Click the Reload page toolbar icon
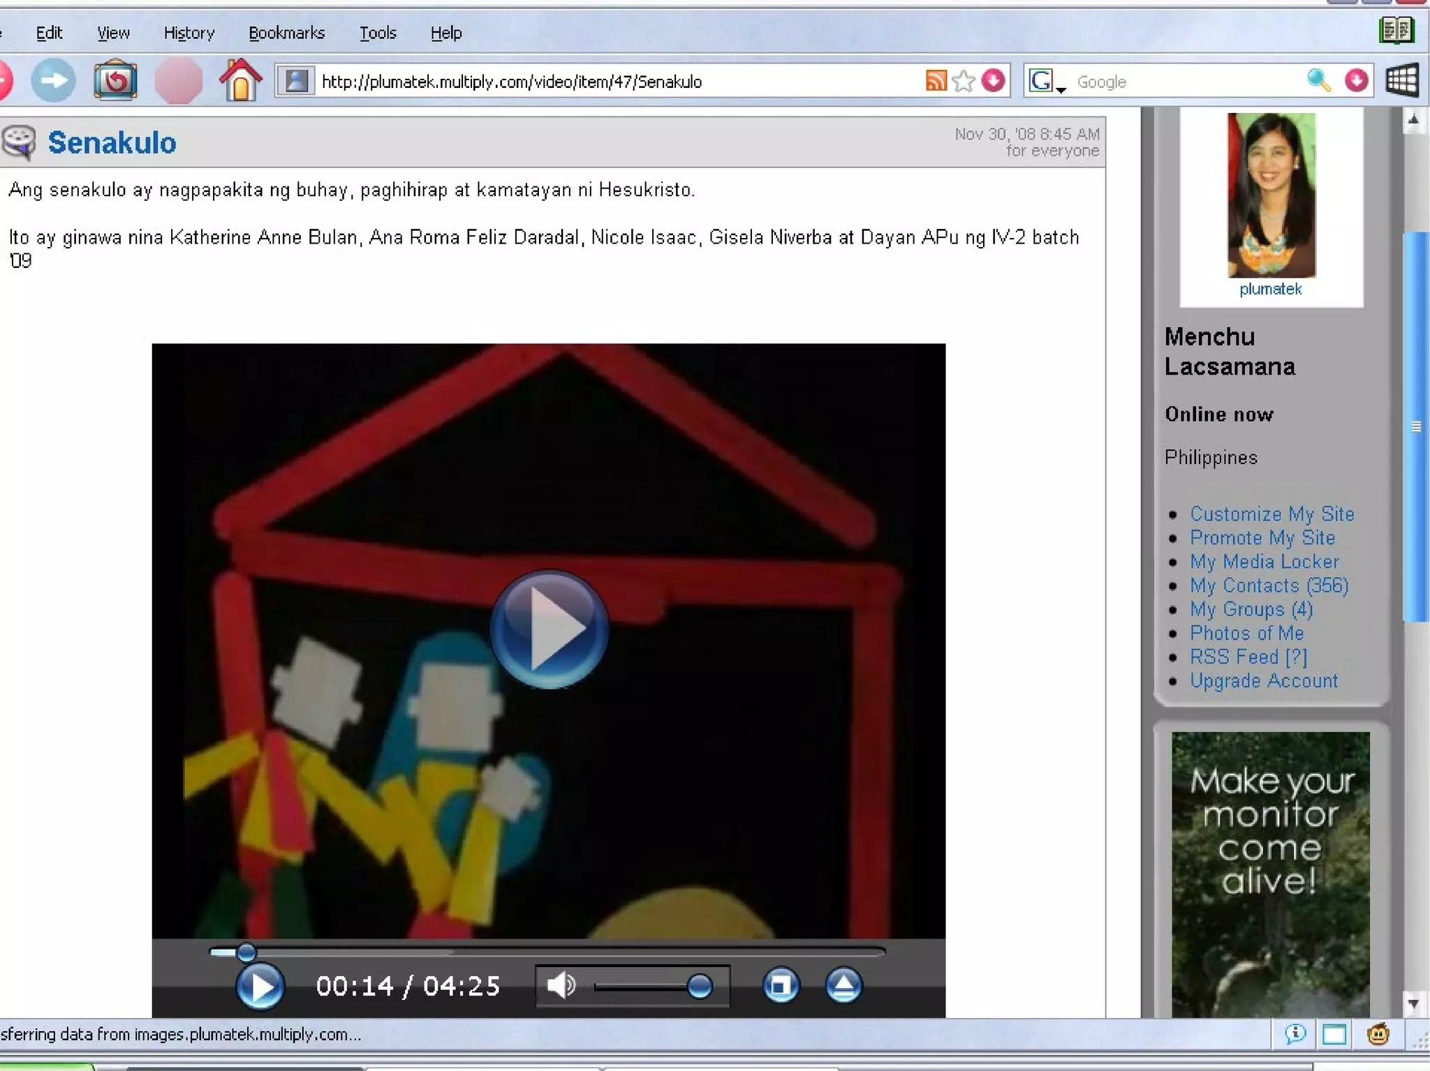 [x=115, y=81]
